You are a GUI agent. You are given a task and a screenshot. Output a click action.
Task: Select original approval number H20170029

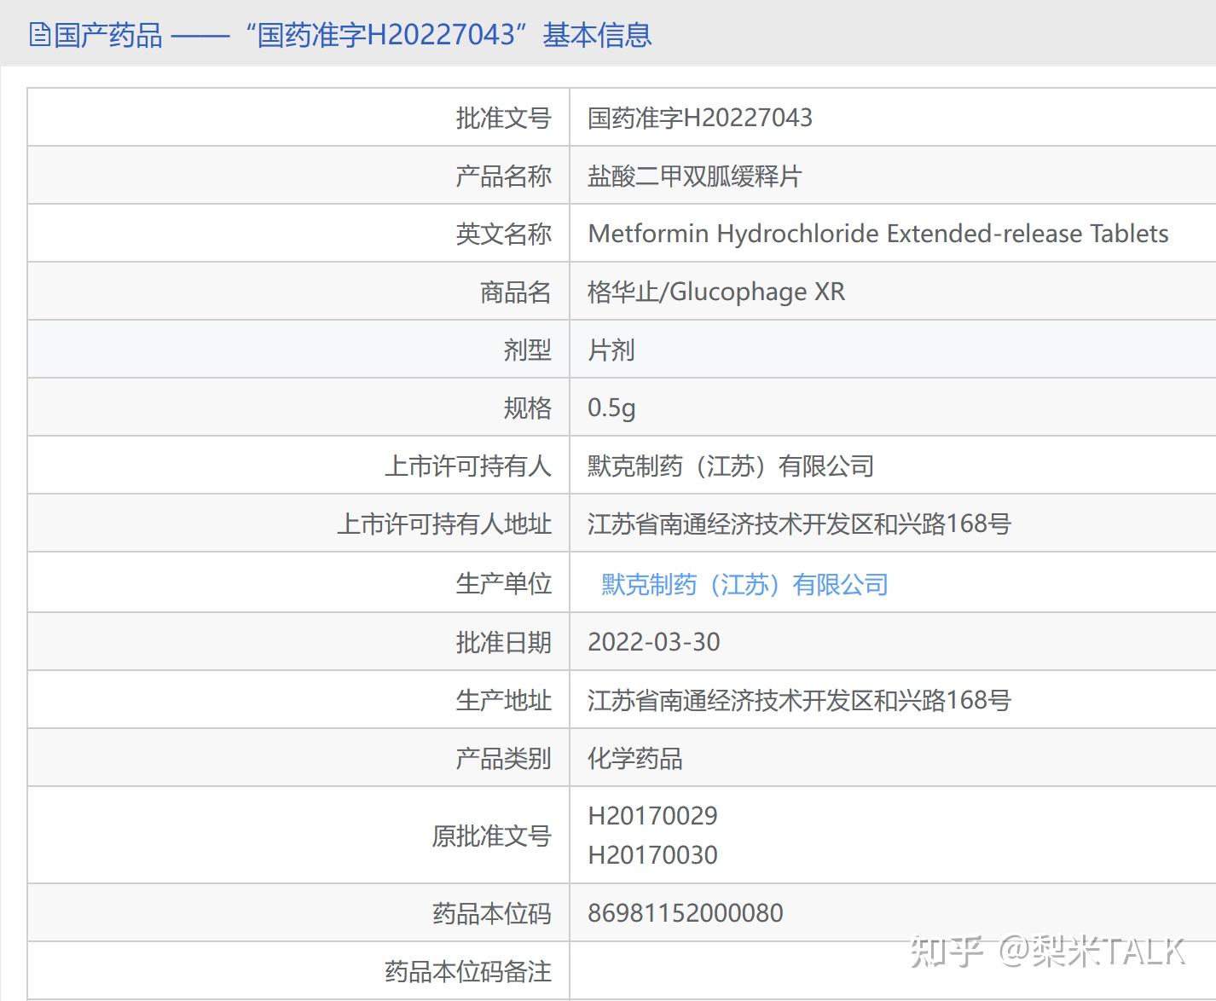(x=652, y=816)
